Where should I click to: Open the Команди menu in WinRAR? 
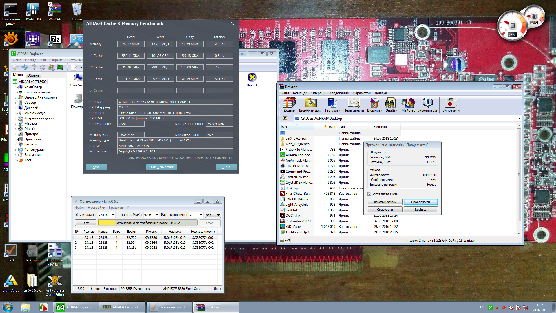tap(300, 93)
